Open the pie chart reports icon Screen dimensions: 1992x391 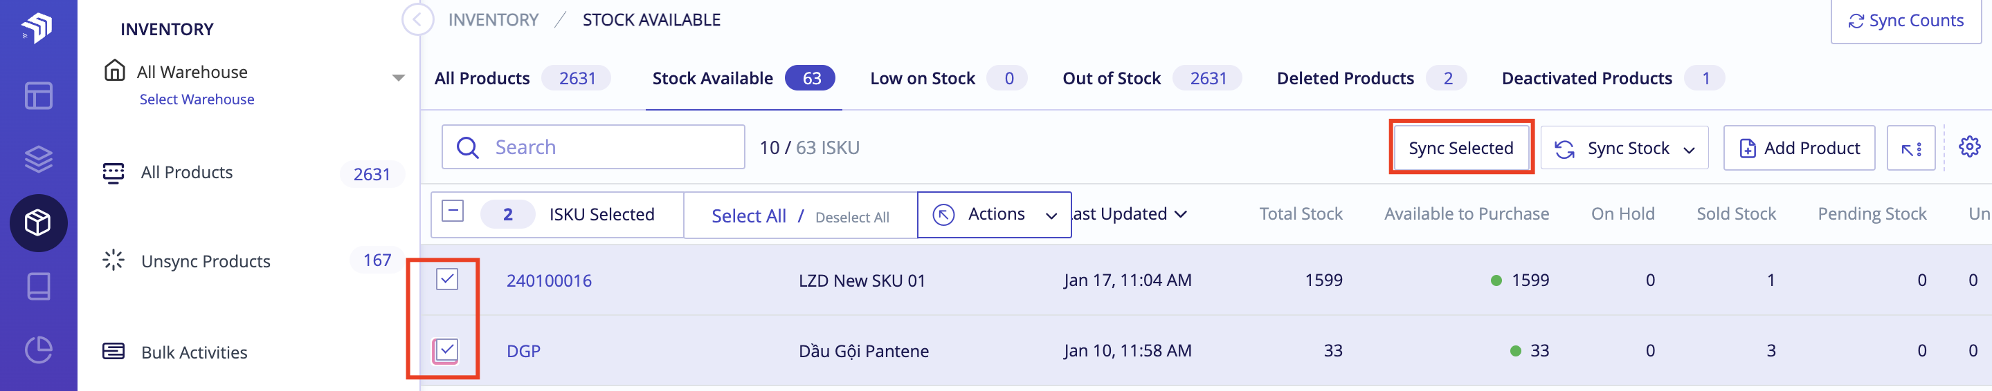[38, 350]
